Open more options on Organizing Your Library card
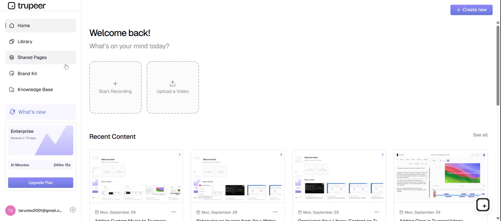Screen dimensions: 501x221 click(377, 212)
